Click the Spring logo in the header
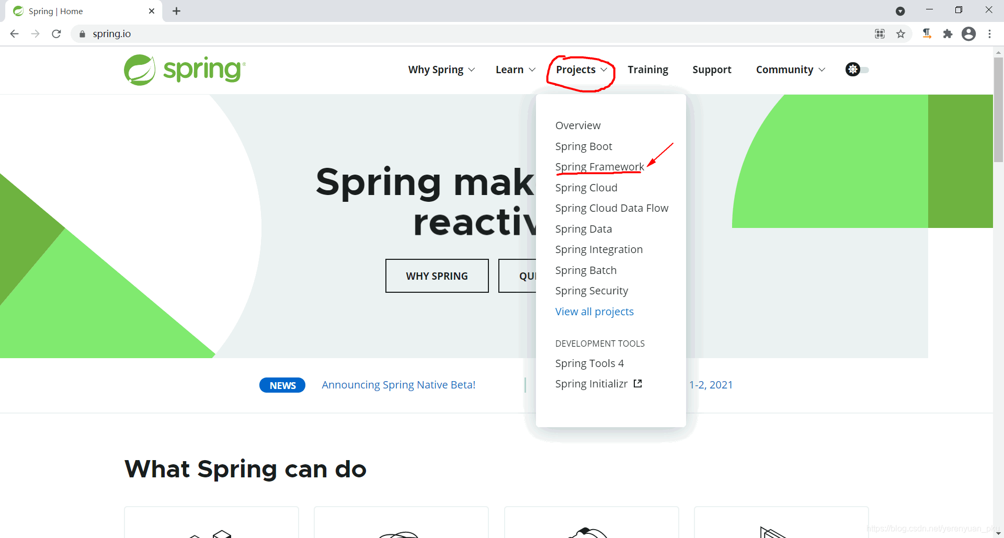 185,70
